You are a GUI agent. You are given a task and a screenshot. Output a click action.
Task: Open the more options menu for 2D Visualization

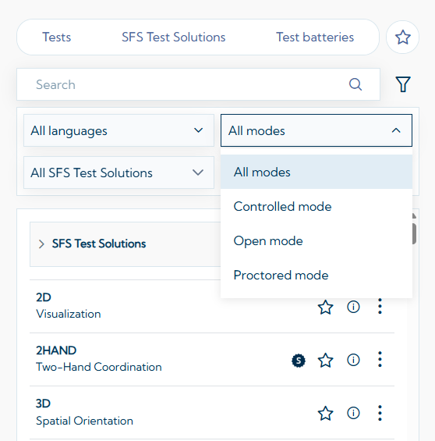coord(380,306)
